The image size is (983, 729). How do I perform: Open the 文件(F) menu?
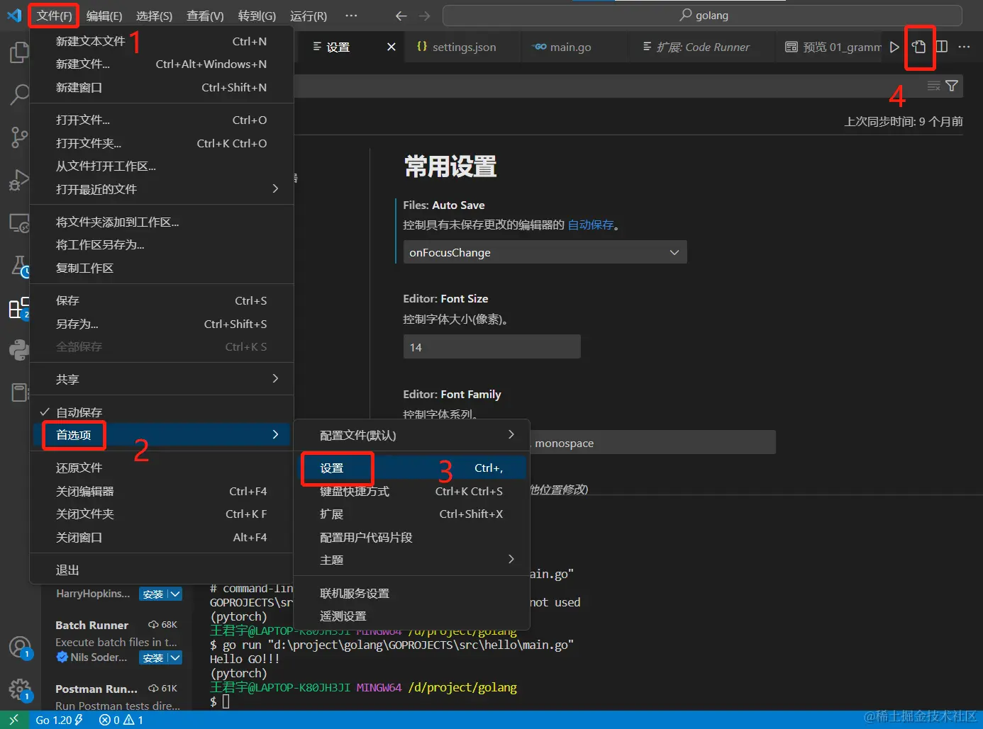(54, 16)
